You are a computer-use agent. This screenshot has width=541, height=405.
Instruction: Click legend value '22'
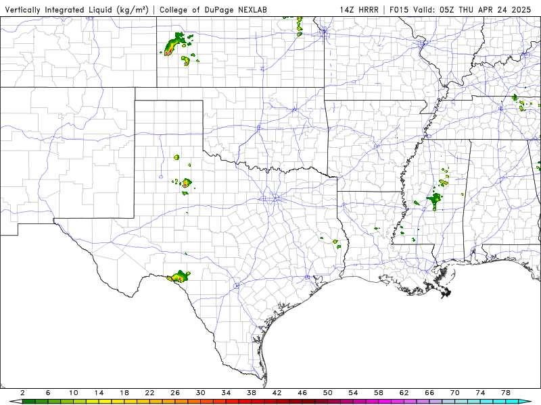(149, 393)
